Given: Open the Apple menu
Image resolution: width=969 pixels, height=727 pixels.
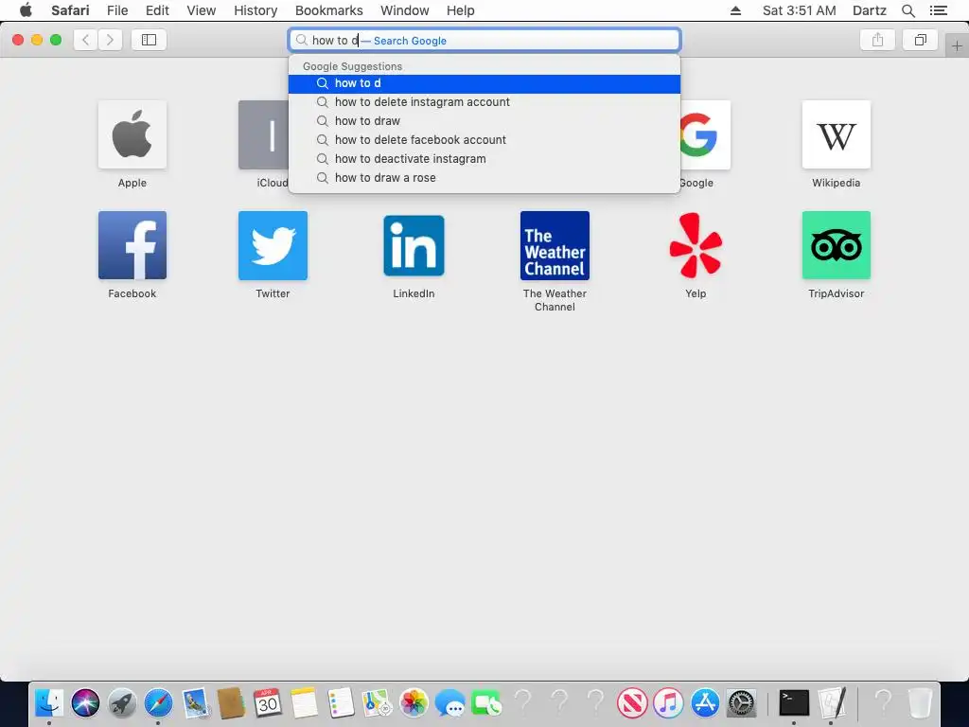Looking at the screenshot, I should 26,10.
